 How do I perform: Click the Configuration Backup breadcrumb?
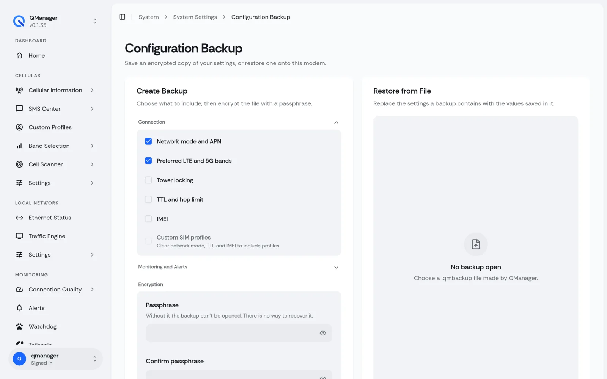click(261, 17)
